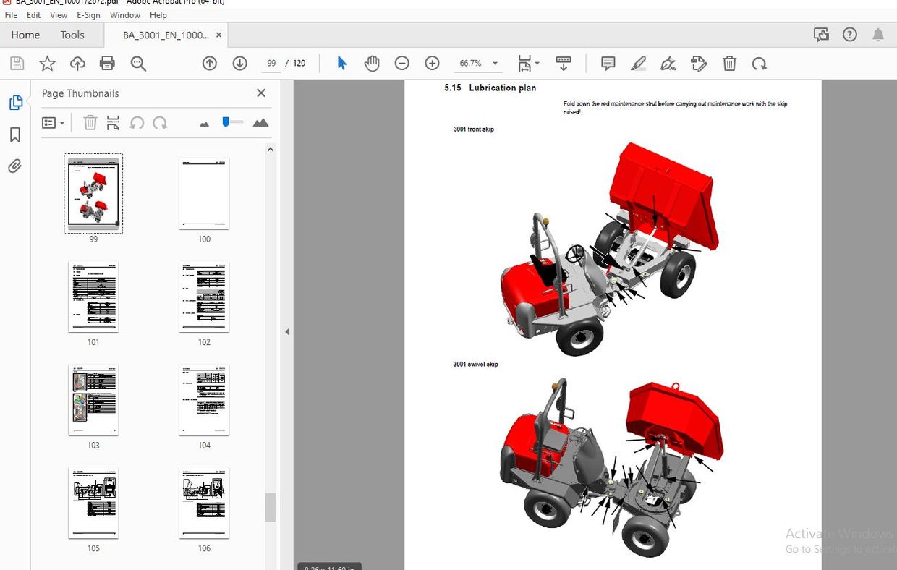Open the Bookmarks panel
Viewport: 897px width, 570px height.
tap(15, 135)
